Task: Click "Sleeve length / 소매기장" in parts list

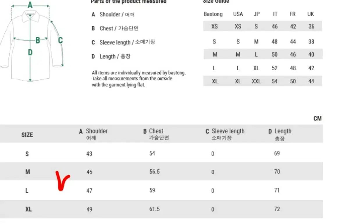Action: click(x=127, y=42)
